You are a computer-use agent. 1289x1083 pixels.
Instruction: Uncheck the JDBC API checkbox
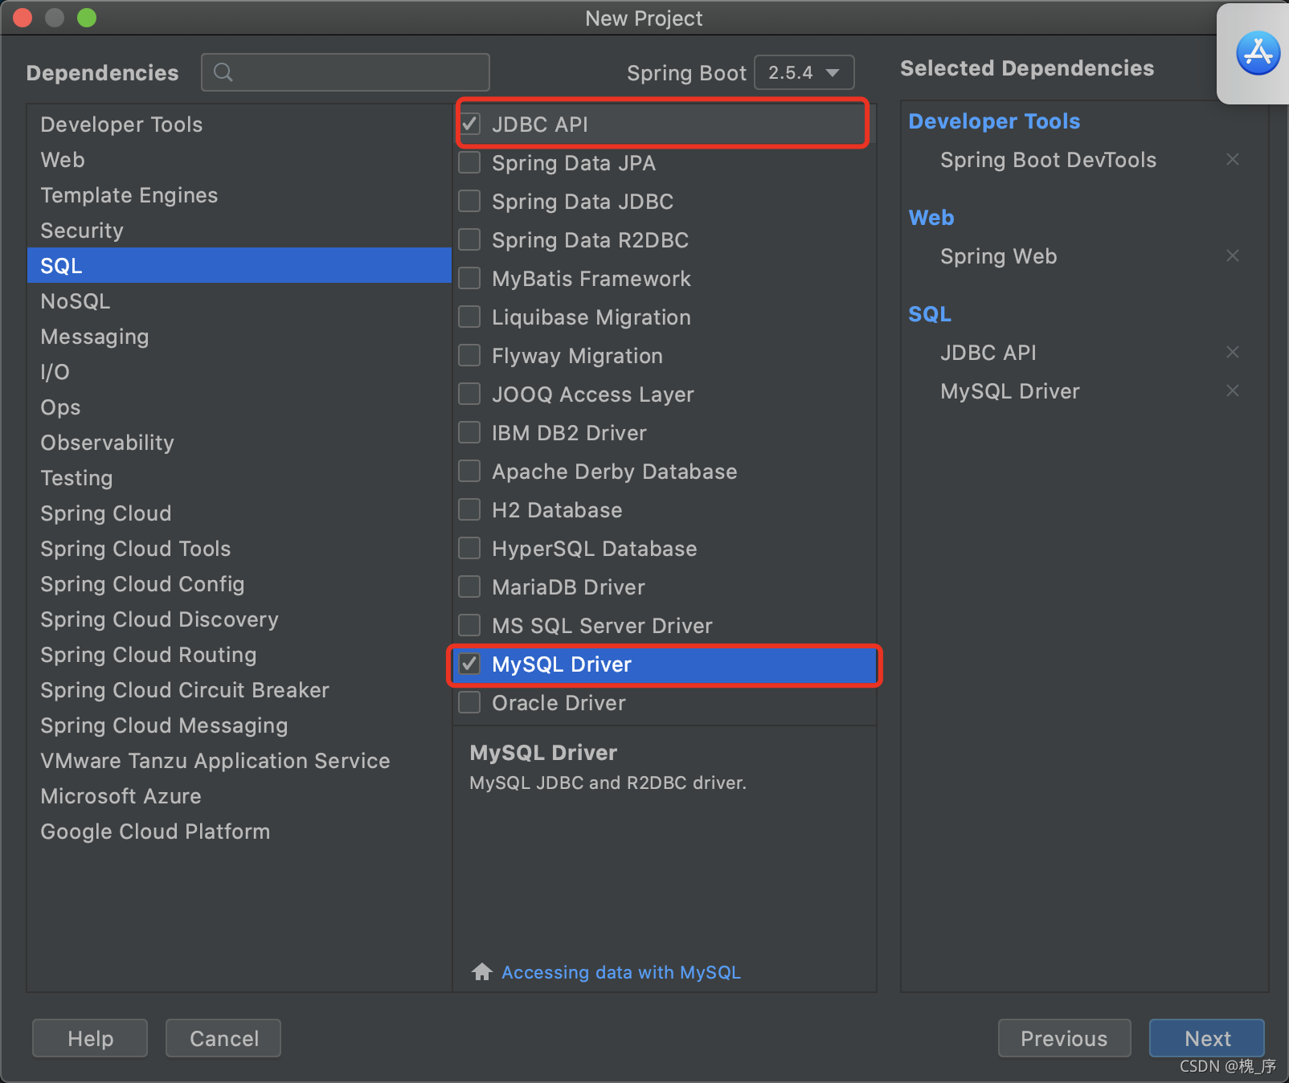470,125
